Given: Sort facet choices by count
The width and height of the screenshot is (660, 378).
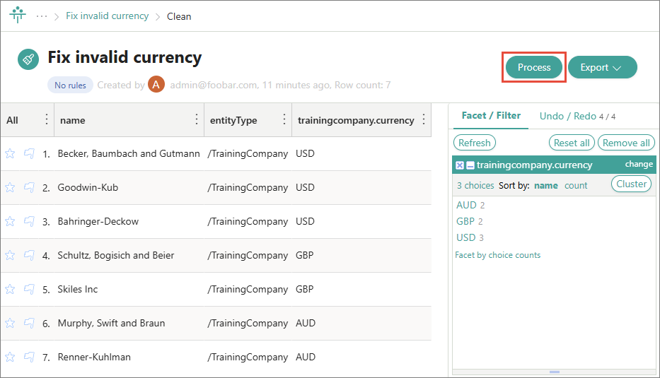Looking at the screenshot, I should [x=576, y=185].
